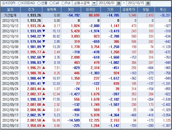This screenshot has width=172, height=130.
Task: Click the change value 30.82
Action: (56, 36)
